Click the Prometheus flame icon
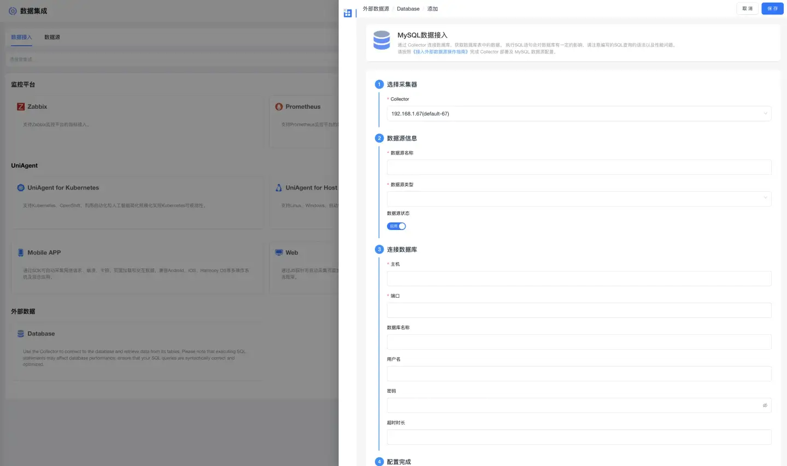 279,107
